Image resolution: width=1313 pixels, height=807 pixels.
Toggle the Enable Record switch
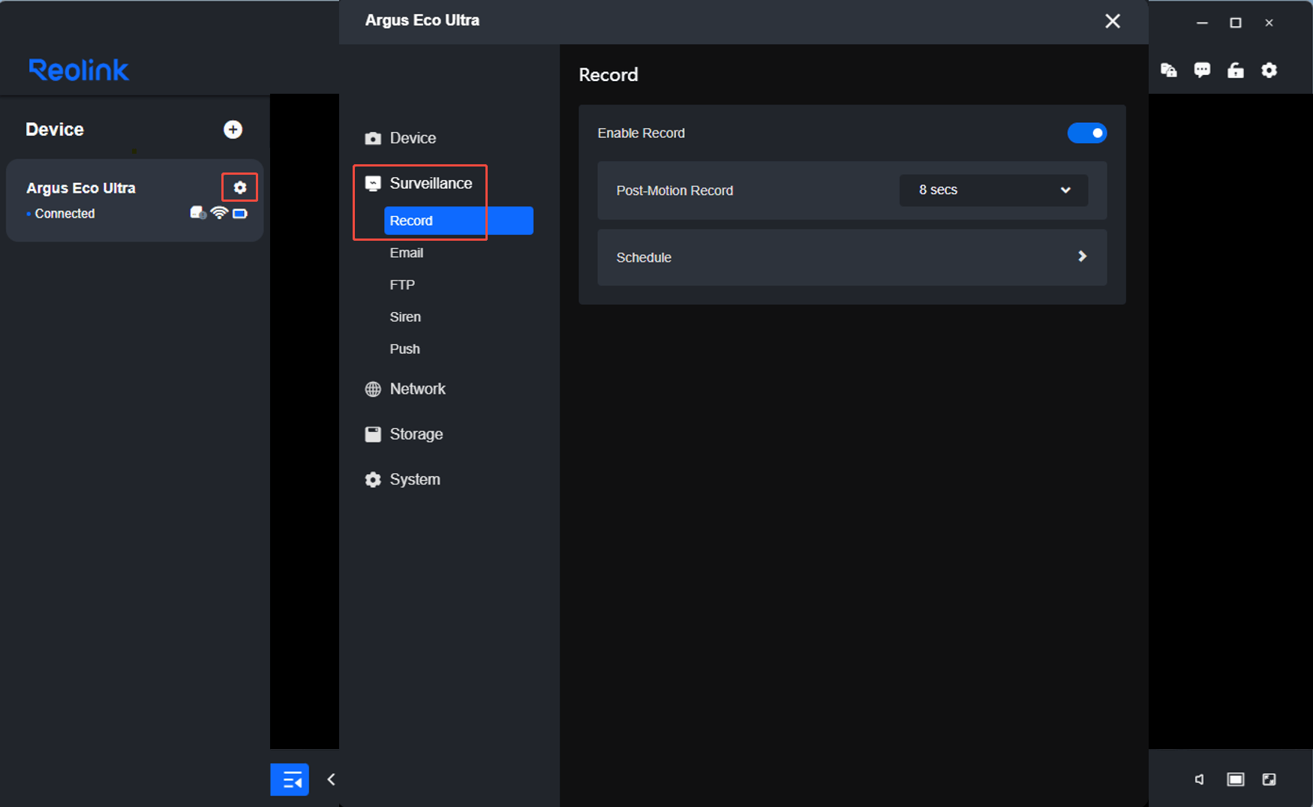1087,133
